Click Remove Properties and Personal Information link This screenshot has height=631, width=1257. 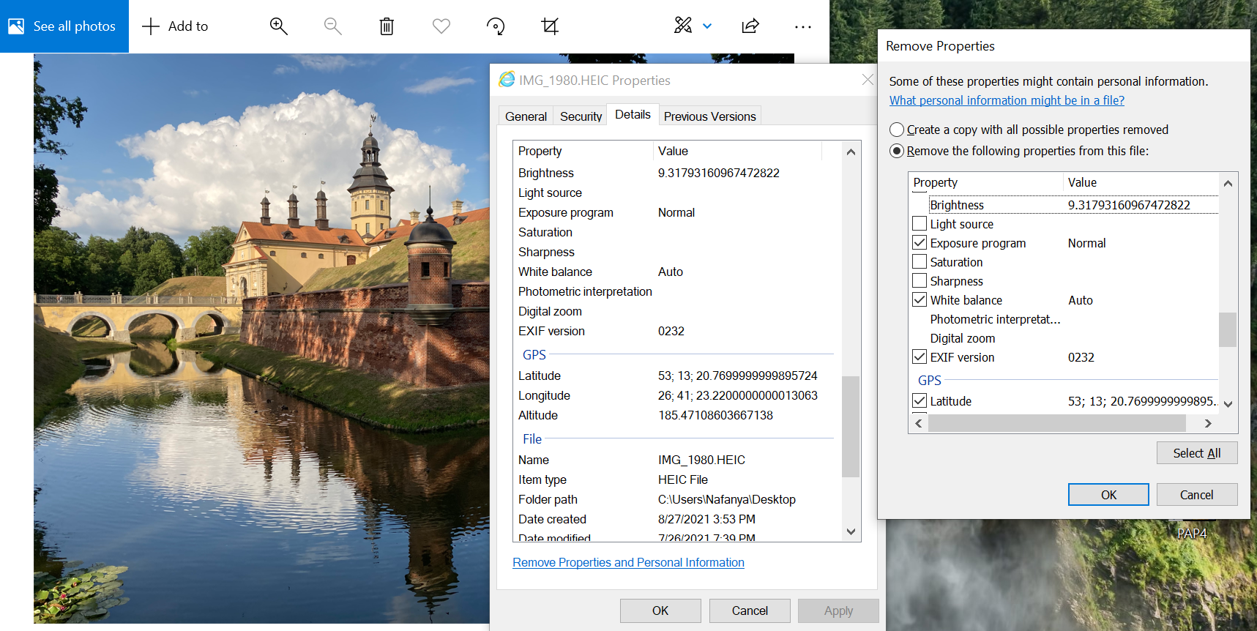point(628,562)
